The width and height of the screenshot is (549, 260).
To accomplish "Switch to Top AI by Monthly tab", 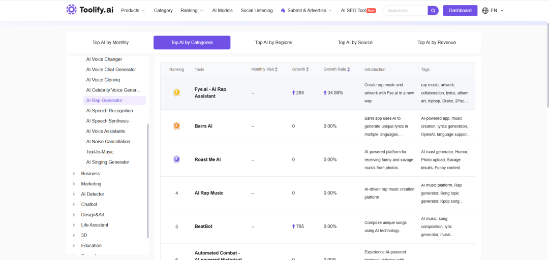I will click(x=111, y=42).
